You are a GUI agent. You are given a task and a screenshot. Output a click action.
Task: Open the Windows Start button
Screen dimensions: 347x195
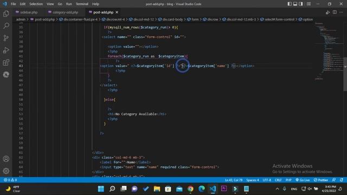pos(101,189)
